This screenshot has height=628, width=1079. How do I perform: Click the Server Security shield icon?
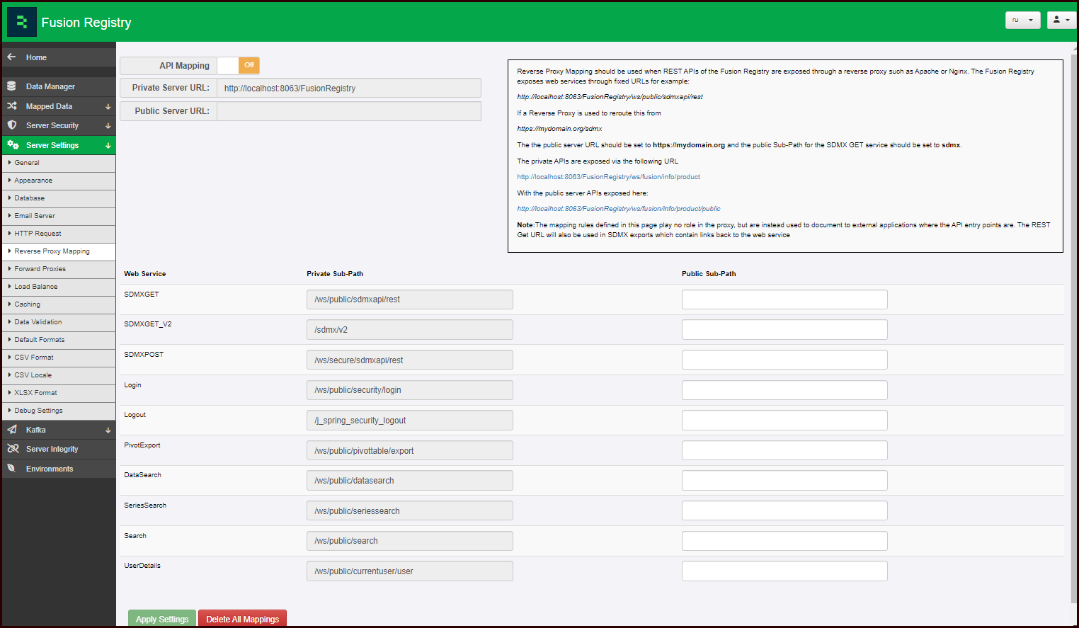[11, 125]
